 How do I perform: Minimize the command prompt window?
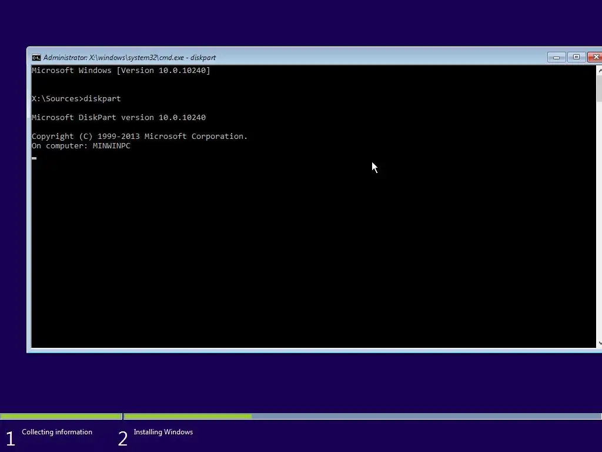pyautogui.click(x=556, y=57)
